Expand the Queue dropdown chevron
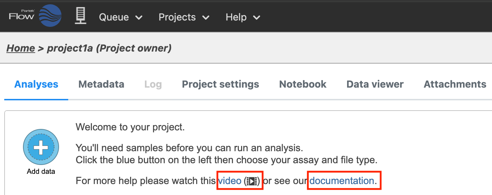Screen dimensions: 492x195 139,17
